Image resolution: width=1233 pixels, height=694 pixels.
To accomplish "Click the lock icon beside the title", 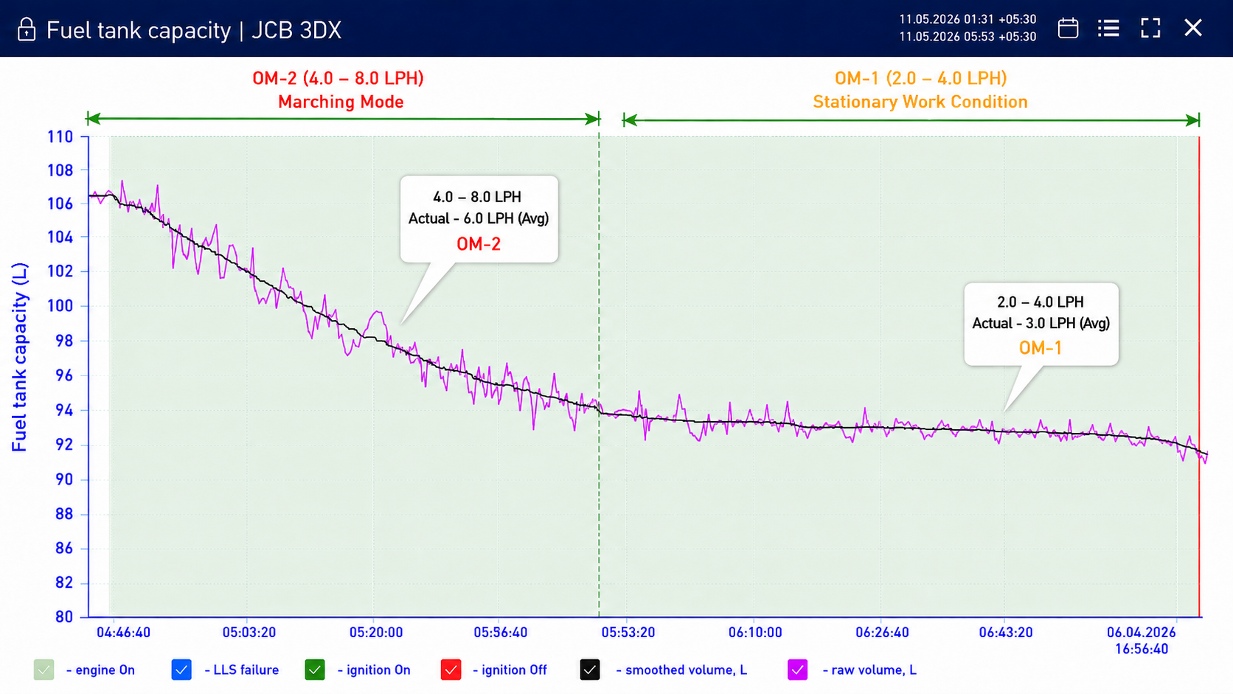I will point(27,30).
